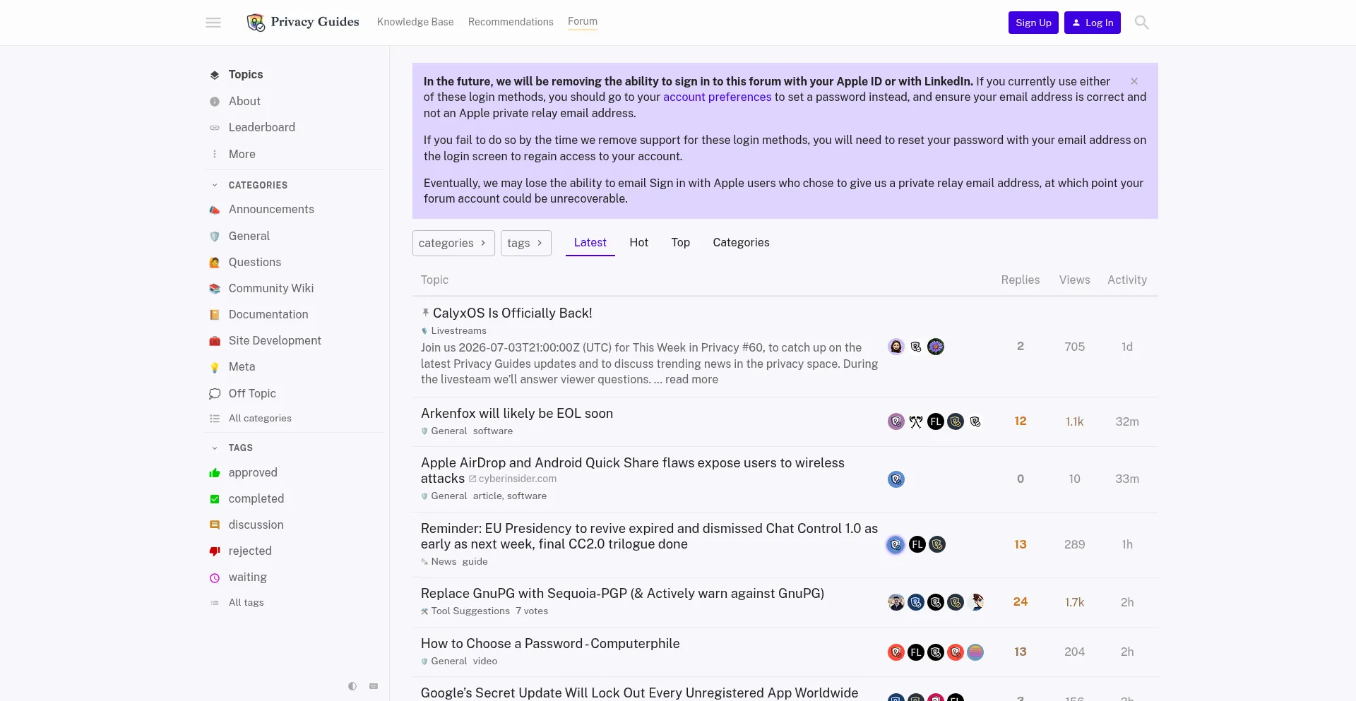Collapse the TAGS section
This screenshot has height=701, width=1356.
[215, 448]
